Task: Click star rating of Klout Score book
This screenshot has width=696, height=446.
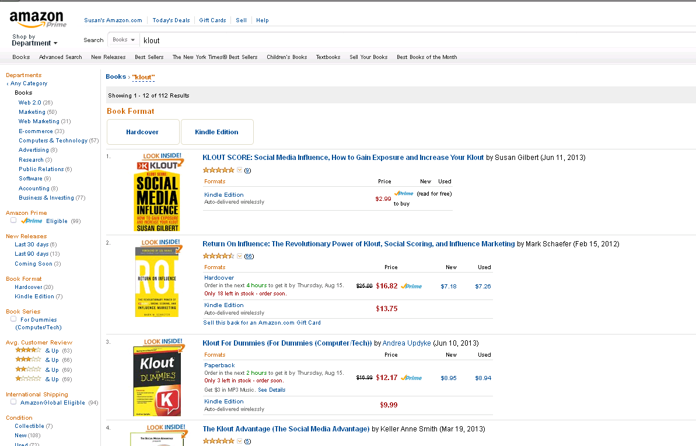Action: [218, 170]
